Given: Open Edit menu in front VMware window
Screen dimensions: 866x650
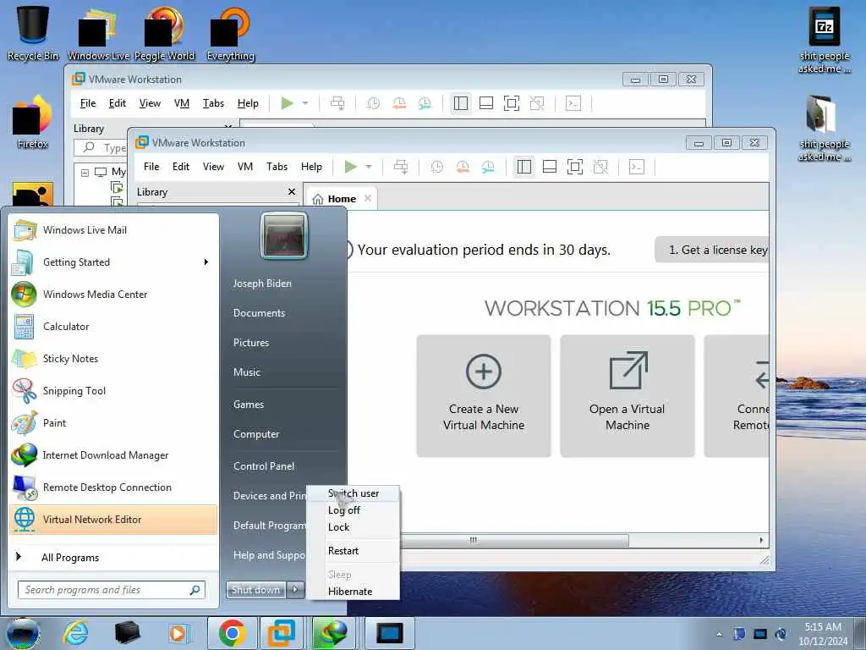Looking at the screenshot, I should (181, 167).
